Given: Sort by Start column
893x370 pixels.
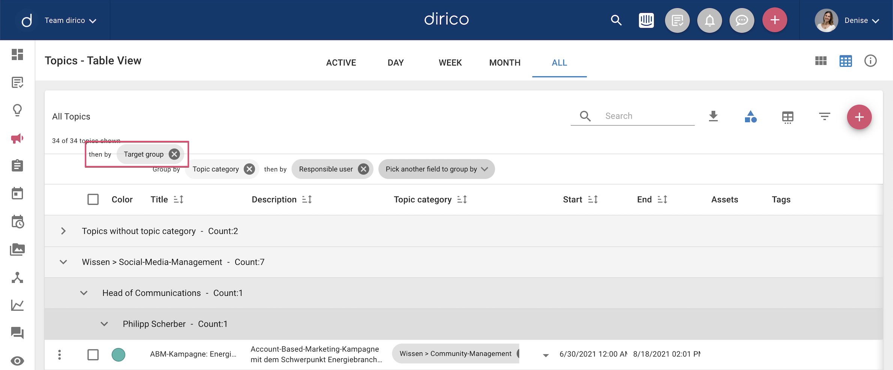Looking at the screenshot, I should [593, 200].
